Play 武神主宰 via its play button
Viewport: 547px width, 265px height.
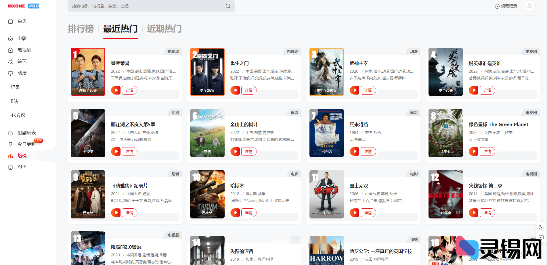[x=354, y=90]
